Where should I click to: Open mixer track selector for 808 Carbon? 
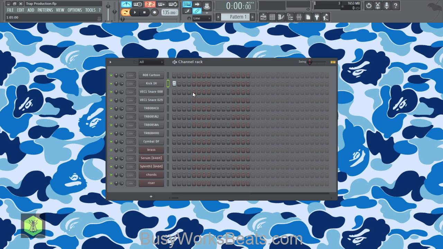tap(130, 75)
